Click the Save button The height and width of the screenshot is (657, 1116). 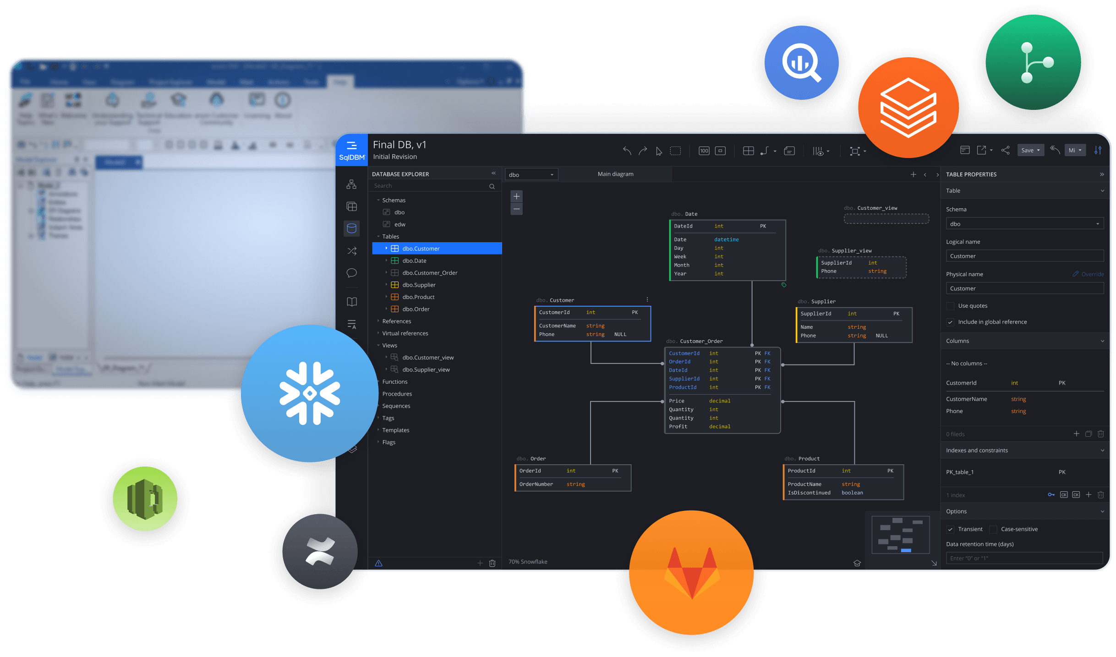pyautogui.click(x=1027, y=150)
